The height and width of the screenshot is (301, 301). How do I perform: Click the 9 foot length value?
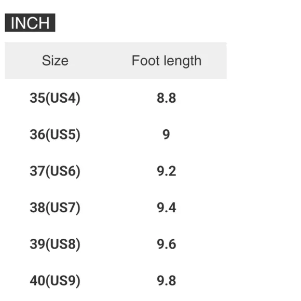tap(166, 134)
